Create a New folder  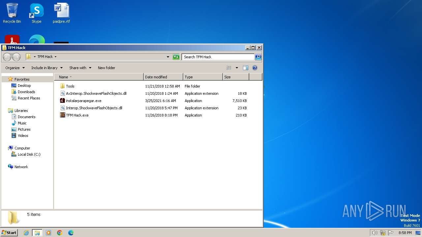(x=106, y=68)
